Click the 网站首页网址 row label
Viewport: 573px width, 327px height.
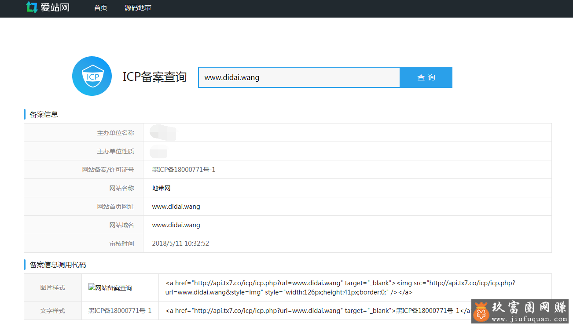pos(115,207)
